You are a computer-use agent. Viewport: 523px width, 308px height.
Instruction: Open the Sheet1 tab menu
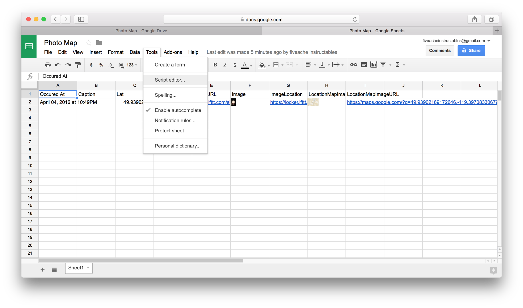pyautogui.click(x=88, y=268)
